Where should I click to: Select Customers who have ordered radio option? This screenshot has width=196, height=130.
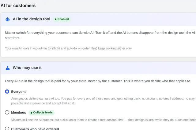7,128
